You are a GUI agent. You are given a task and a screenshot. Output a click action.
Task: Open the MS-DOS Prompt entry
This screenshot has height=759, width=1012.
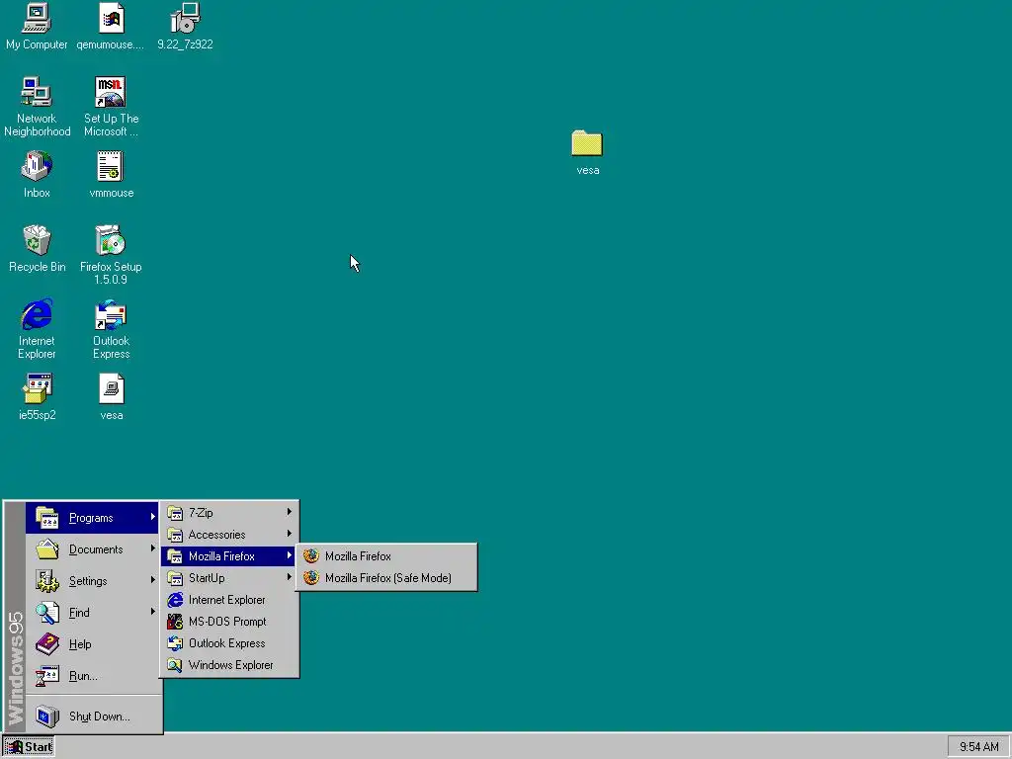pyautogui.click(x=229, y=622)
